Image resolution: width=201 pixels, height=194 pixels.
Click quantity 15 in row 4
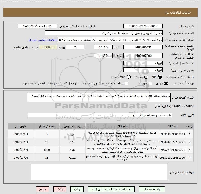pyautogui.click(x=47, y=158)
